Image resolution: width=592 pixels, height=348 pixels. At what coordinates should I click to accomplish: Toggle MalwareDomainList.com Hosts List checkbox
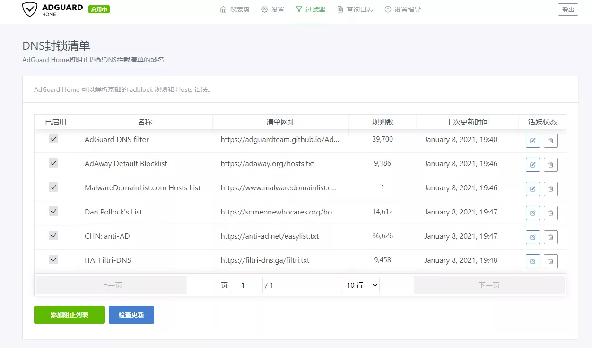(53, 187)
